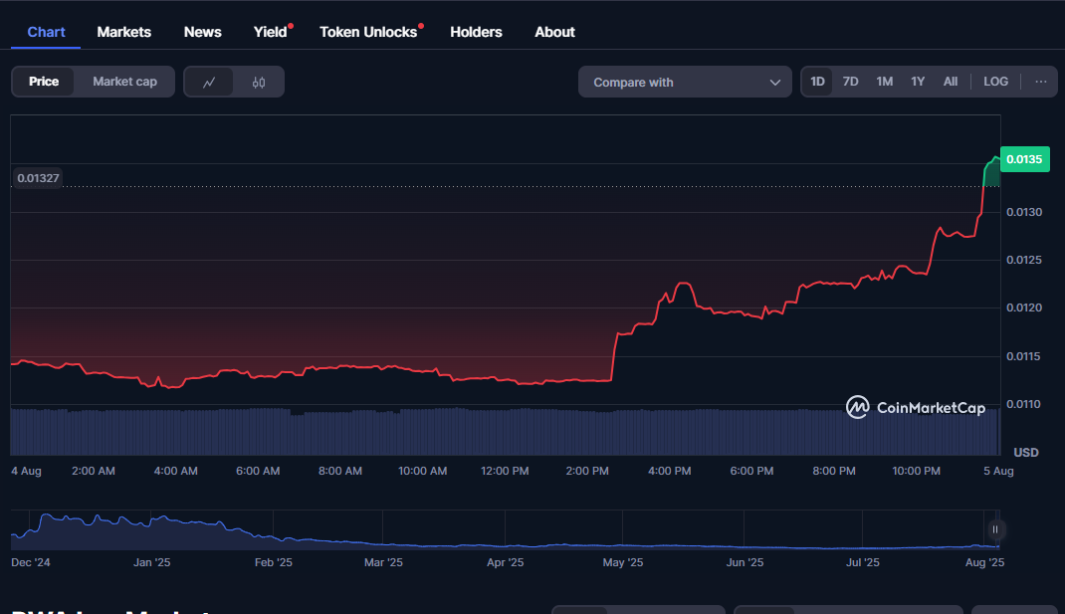The image size is (1065, 614).
Task: Enable LOG scale on chart
Action: tap(995, 82)
